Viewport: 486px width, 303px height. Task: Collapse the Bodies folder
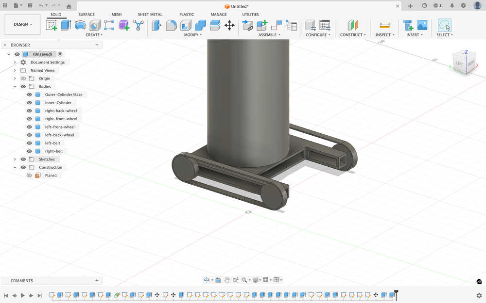pyautogui.click(x=15, y=87)
